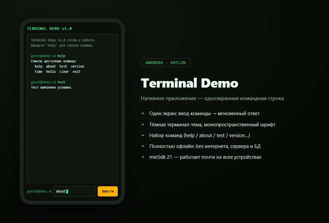Screen dimensions: 329x223
Task: Click the 'Terminal Demo' main heading
Action: click(190, 83)
